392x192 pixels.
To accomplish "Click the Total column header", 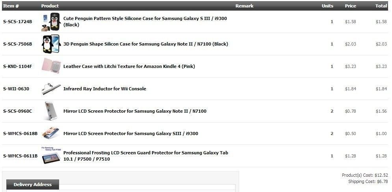I will click(x=381, y=6).
